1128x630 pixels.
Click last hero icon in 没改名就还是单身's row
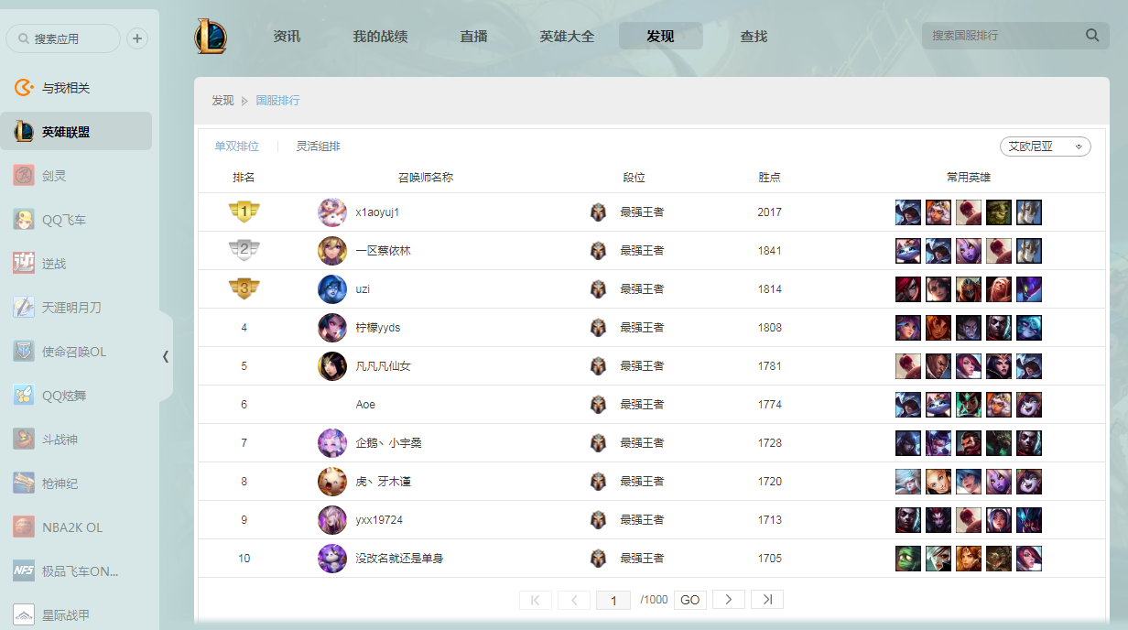tap(1029, 559)
